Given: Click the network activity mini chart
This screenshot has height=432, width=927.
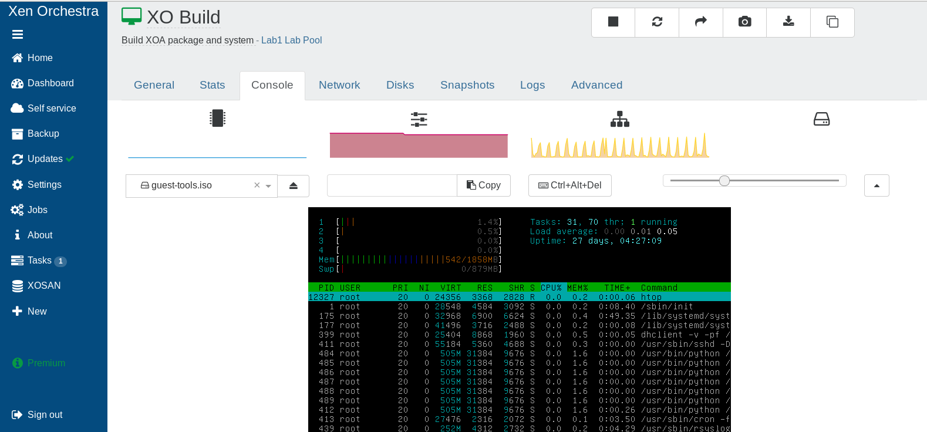Looking at the screenshot, I should point(620,146).
